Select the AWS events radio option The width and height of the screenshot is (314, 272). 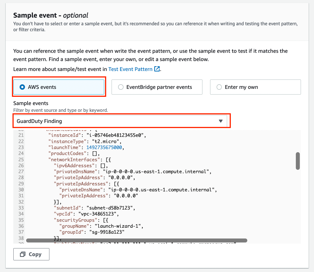(59, 87)
